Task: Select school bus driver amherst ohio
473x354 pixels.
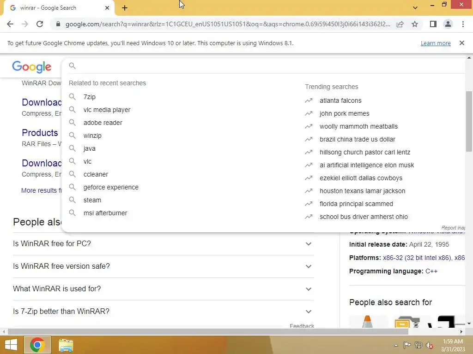Action: click(x=364, y=217)
